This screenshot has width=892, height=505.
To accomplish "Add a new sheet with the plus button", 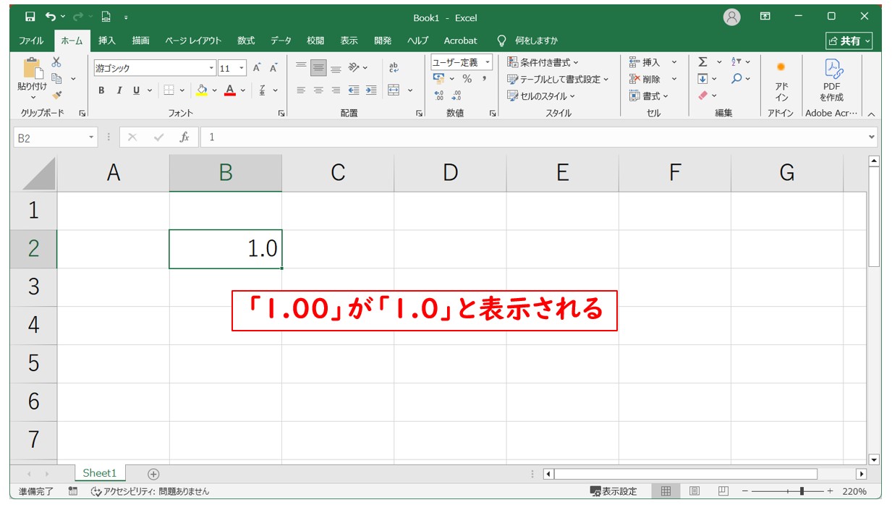I will (x=153, y=474).
